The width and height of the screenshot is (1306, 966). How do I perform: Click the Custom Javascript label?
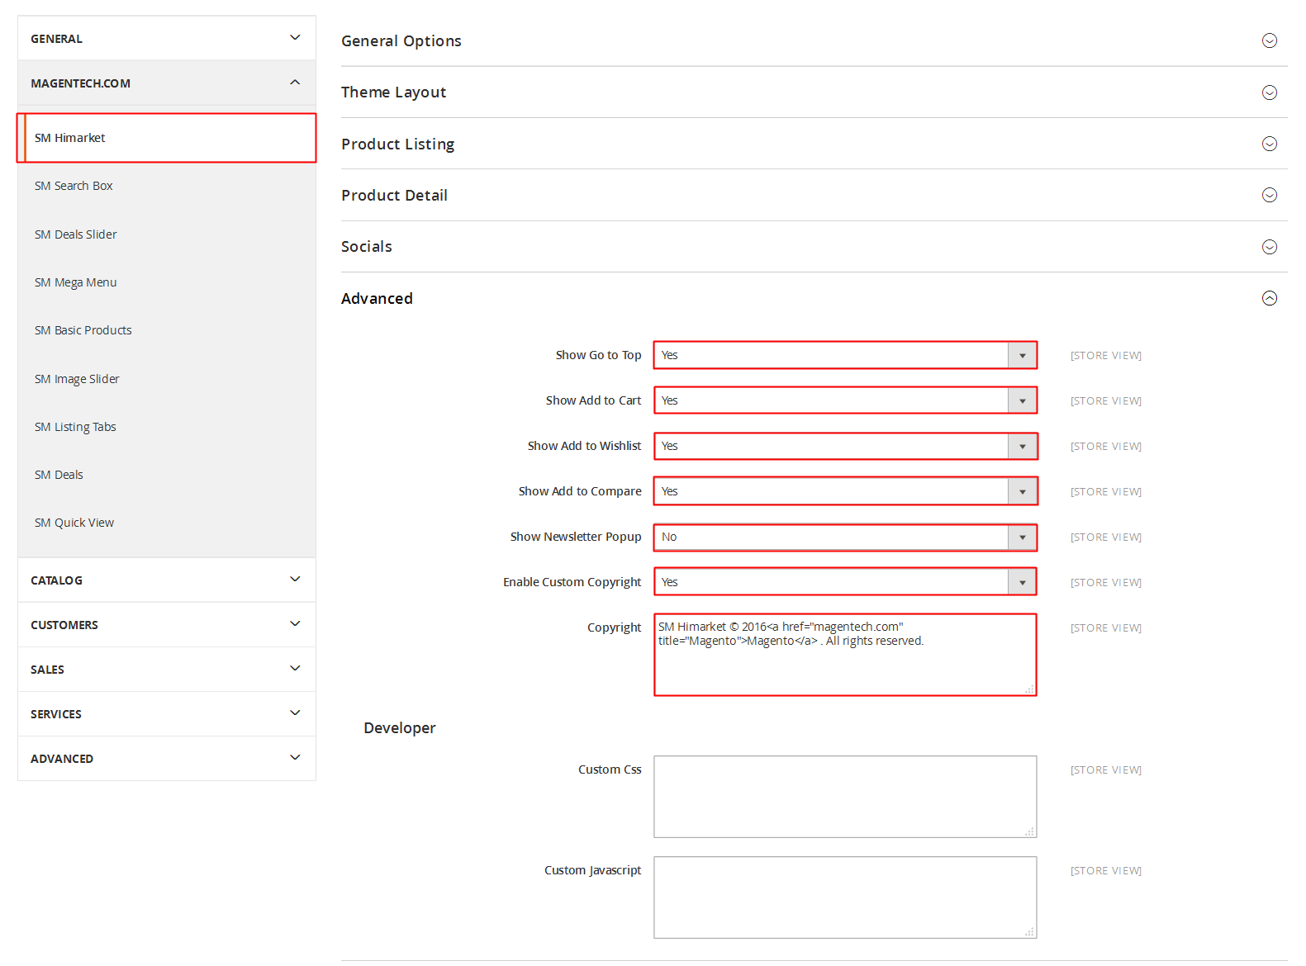pyautogui.click(x=592, y=870)
